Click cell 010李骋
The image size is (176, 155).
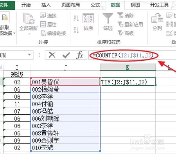65,148
